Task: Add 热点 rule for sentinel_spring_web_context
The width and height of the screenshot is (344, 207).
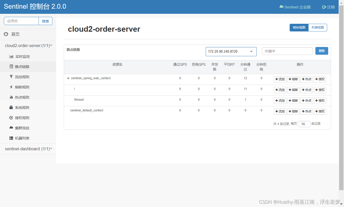Action: point(306,79)
